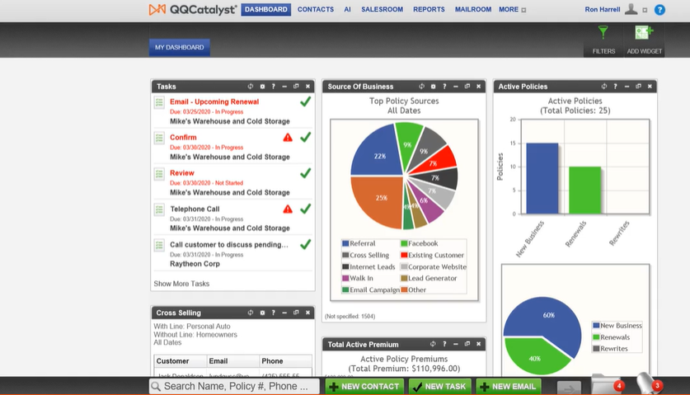Open Cross Selling help icon
The height and width of the screenshot is (395, 690).
click(x=273, y=313)
